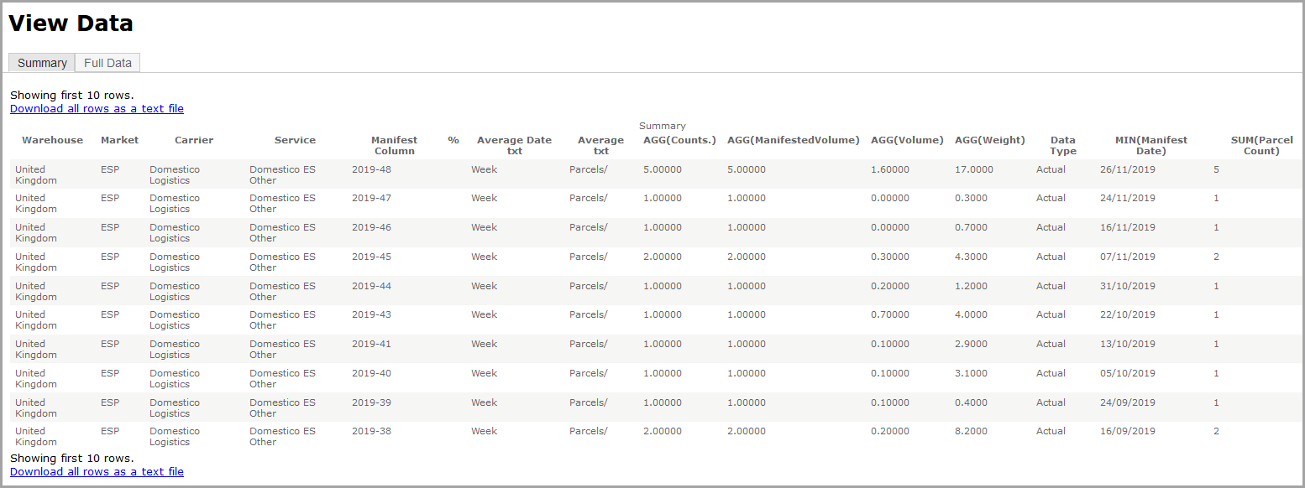Screen dimensions: 1305x488
Task: Click the 1.60000 volume value
Action: [890, 169]
